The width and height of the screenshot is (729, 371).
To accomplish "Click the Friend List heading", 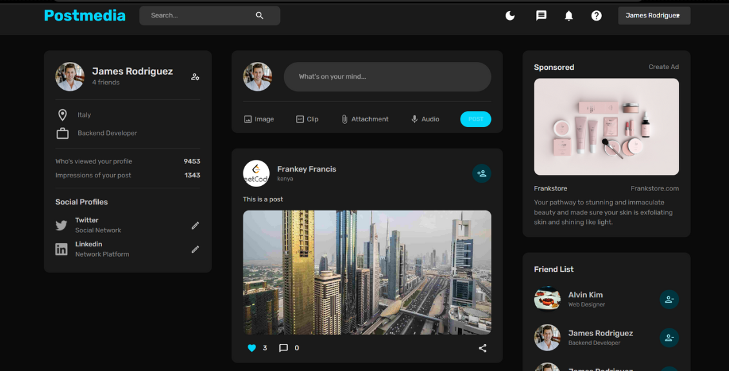I will [x=554, y=269].
